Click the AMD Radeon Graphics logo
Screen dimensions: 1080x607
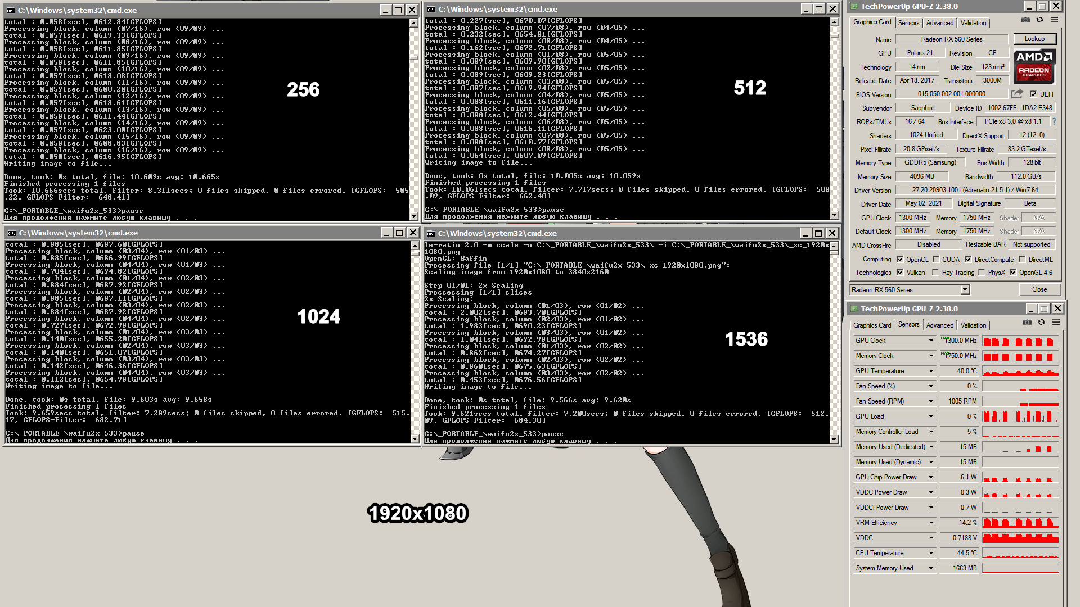[1034, 66]
